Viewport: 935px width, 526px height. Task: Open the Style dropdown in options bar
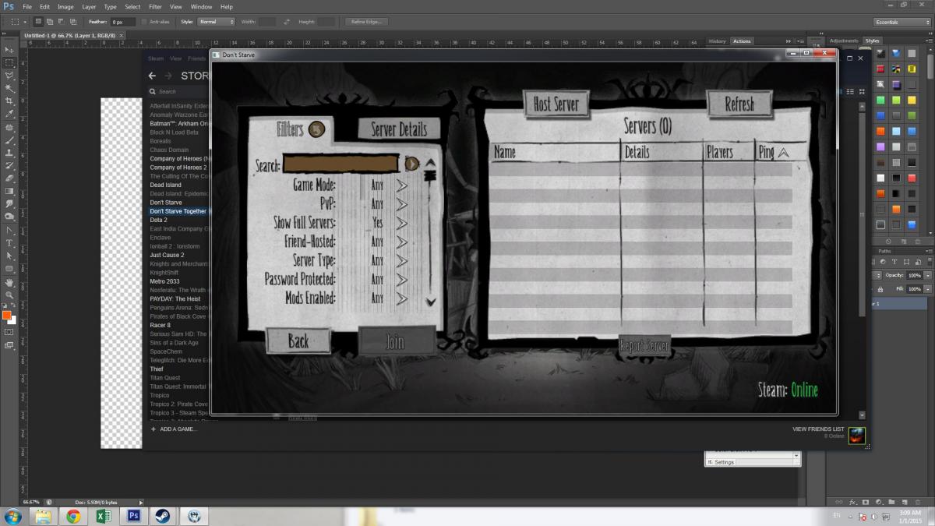217,22
